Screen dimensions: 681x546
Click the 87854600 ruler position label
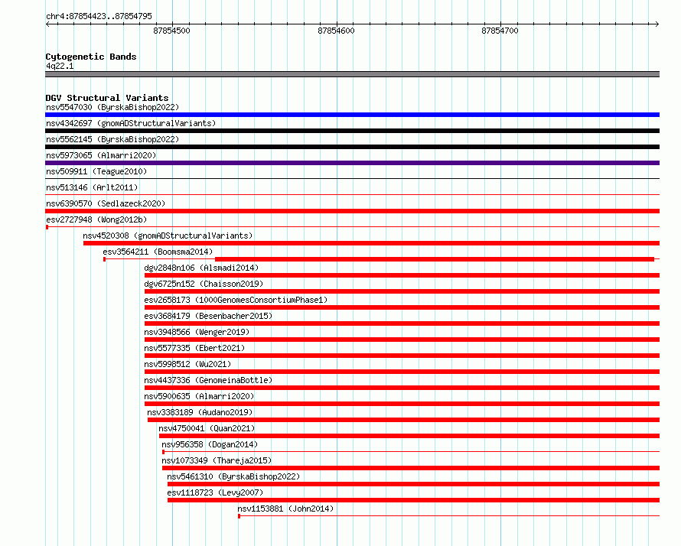336,31
